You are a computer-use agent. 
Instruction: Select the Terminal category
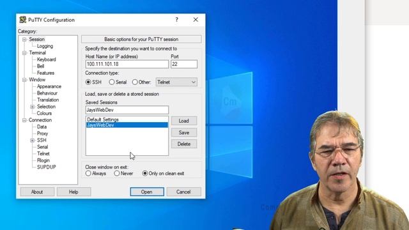click(x=37, y=53)
